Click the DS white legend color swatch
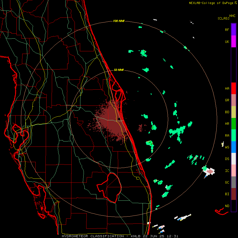The width and height of the screenshot is (238, 238). coord(234,159)
